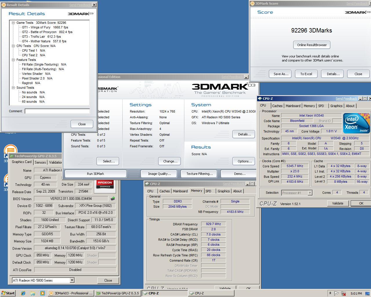Select GT1 - Wings of Fury result row
Viewport: 371px width, 297px height.
click(x=45, y=27)
